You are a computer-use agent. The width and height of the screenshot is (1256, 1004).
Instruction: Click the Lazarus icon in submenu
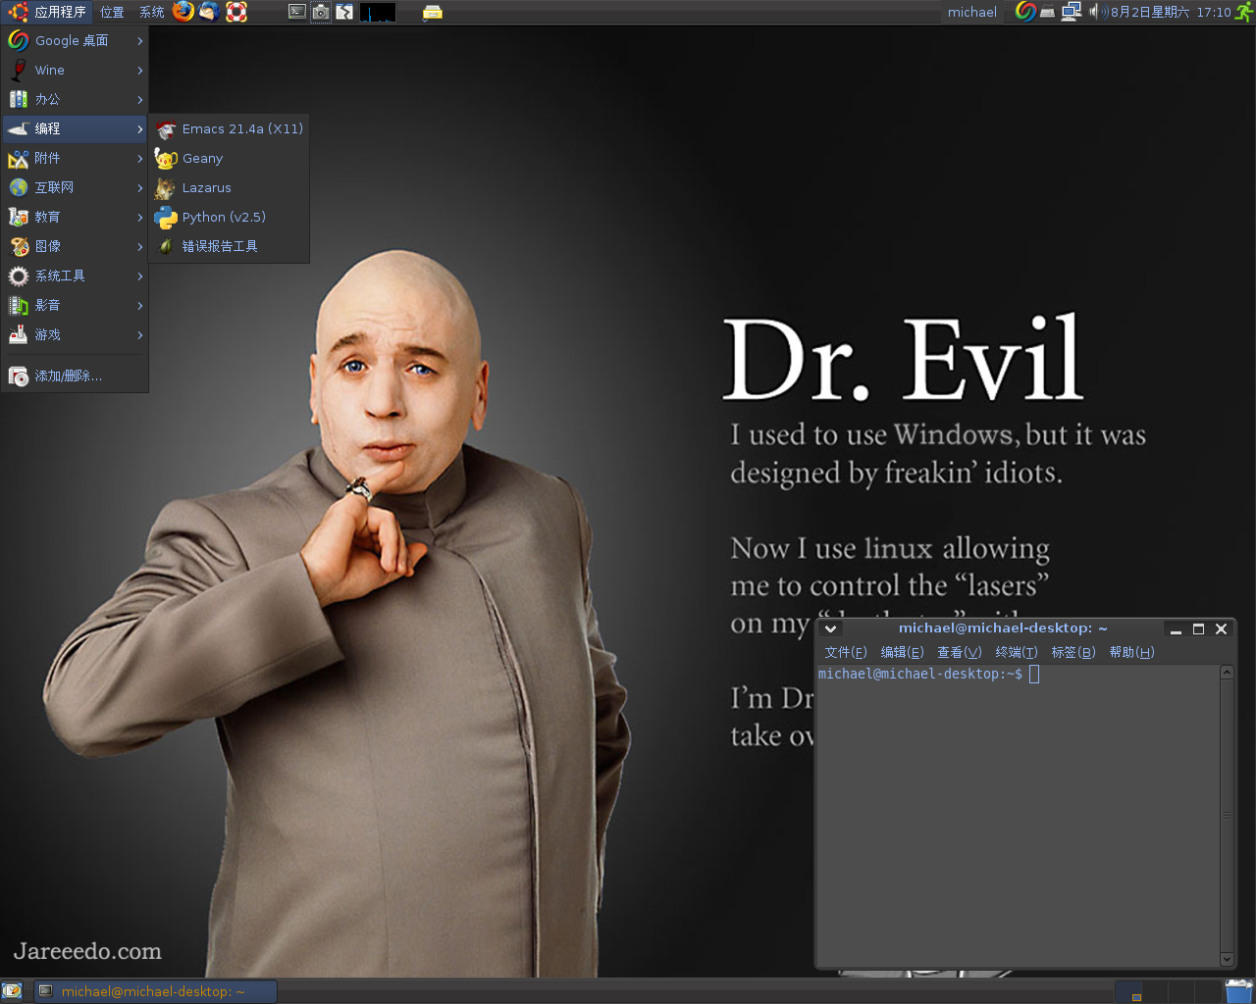point(166,187)
